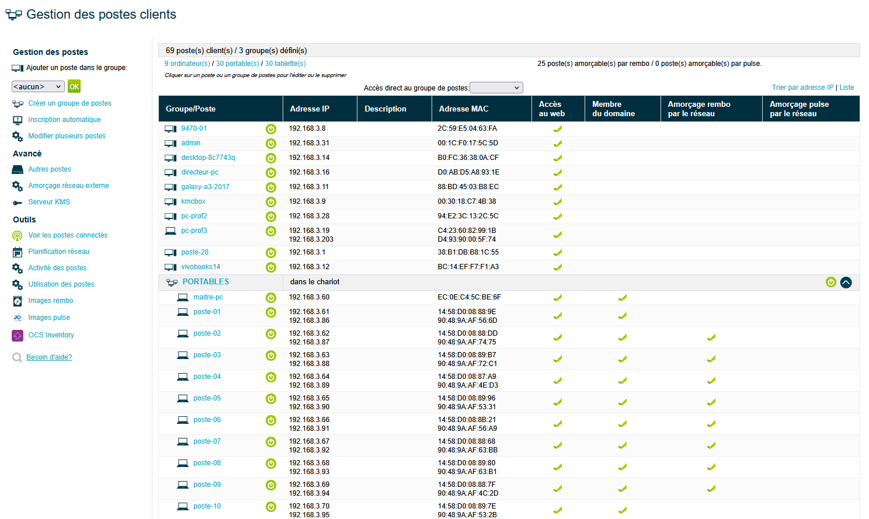This screenshot has width=869, height=519.
Task: Open the poste-08 entry link
Action: 207,463
